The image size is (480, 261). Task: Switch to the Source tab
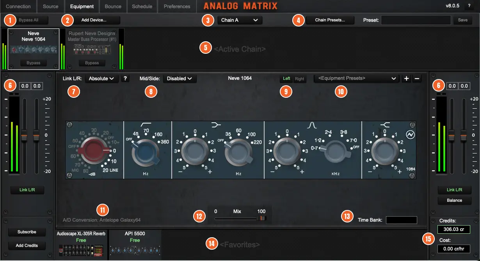click(x=51, y=7)
